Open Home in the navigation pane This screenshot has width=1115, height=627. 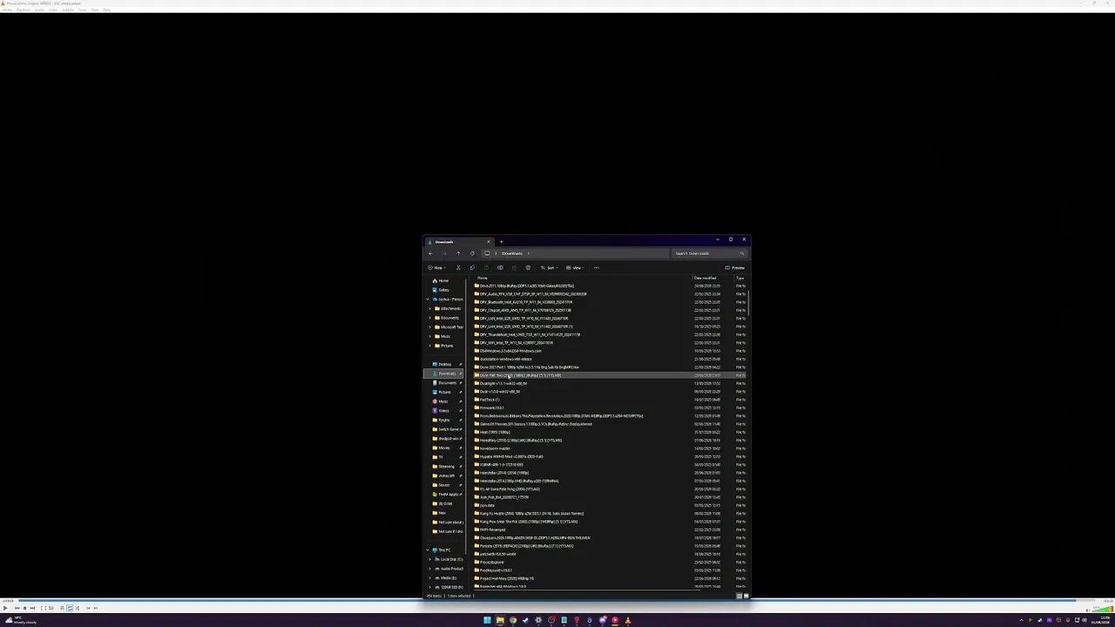[x=440, y=280]
